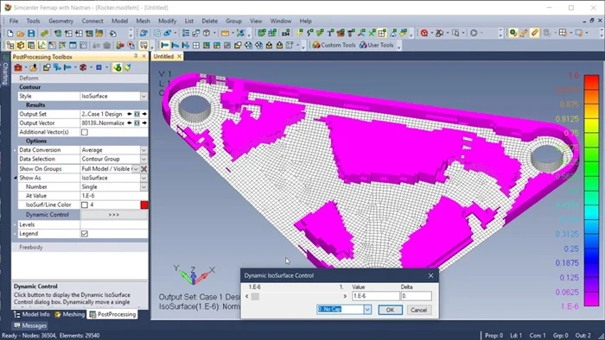This screenshot has width=605, height=340.
Task: Open Custom Tools in the toolbar
Action: tap(334, 45)
